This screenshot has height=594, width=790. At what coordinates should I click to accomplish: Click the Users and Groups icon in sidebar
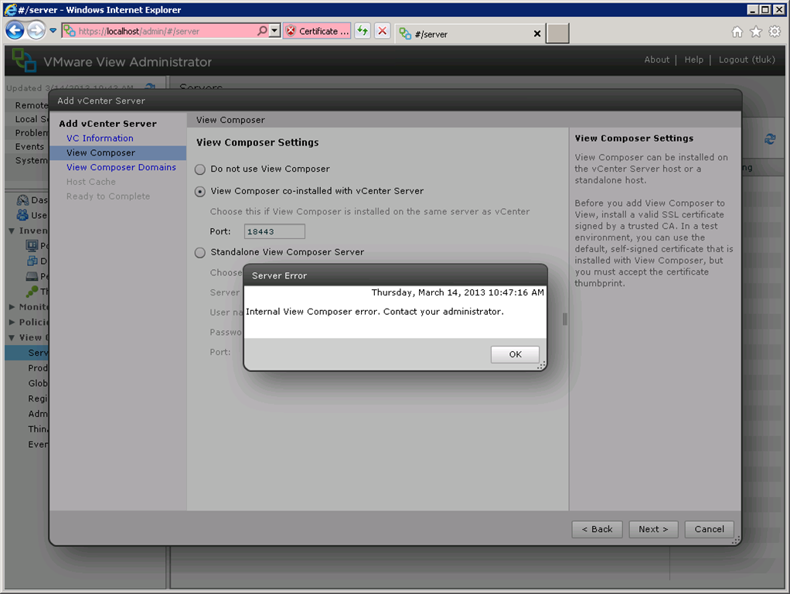coord(22,215)
